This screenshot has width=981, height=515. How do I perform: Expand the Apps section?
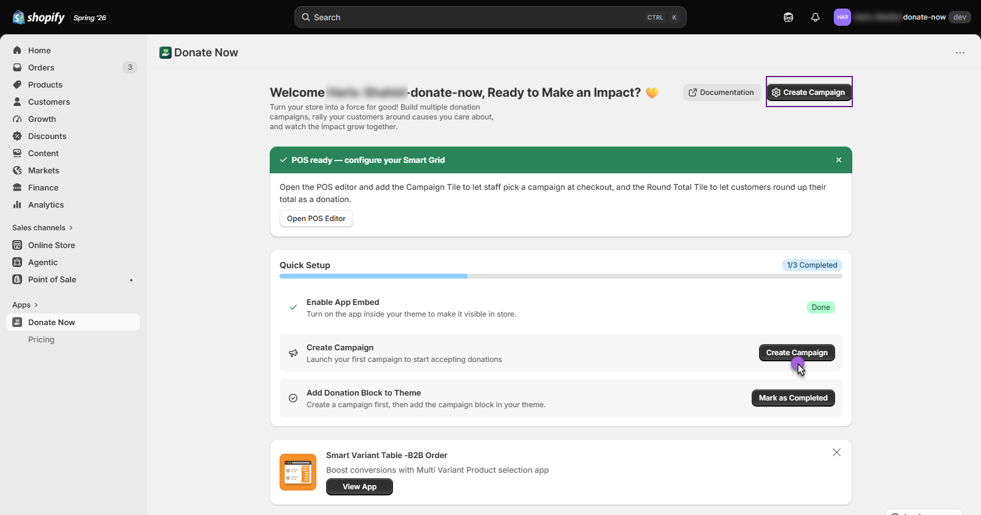coord(25,305)
